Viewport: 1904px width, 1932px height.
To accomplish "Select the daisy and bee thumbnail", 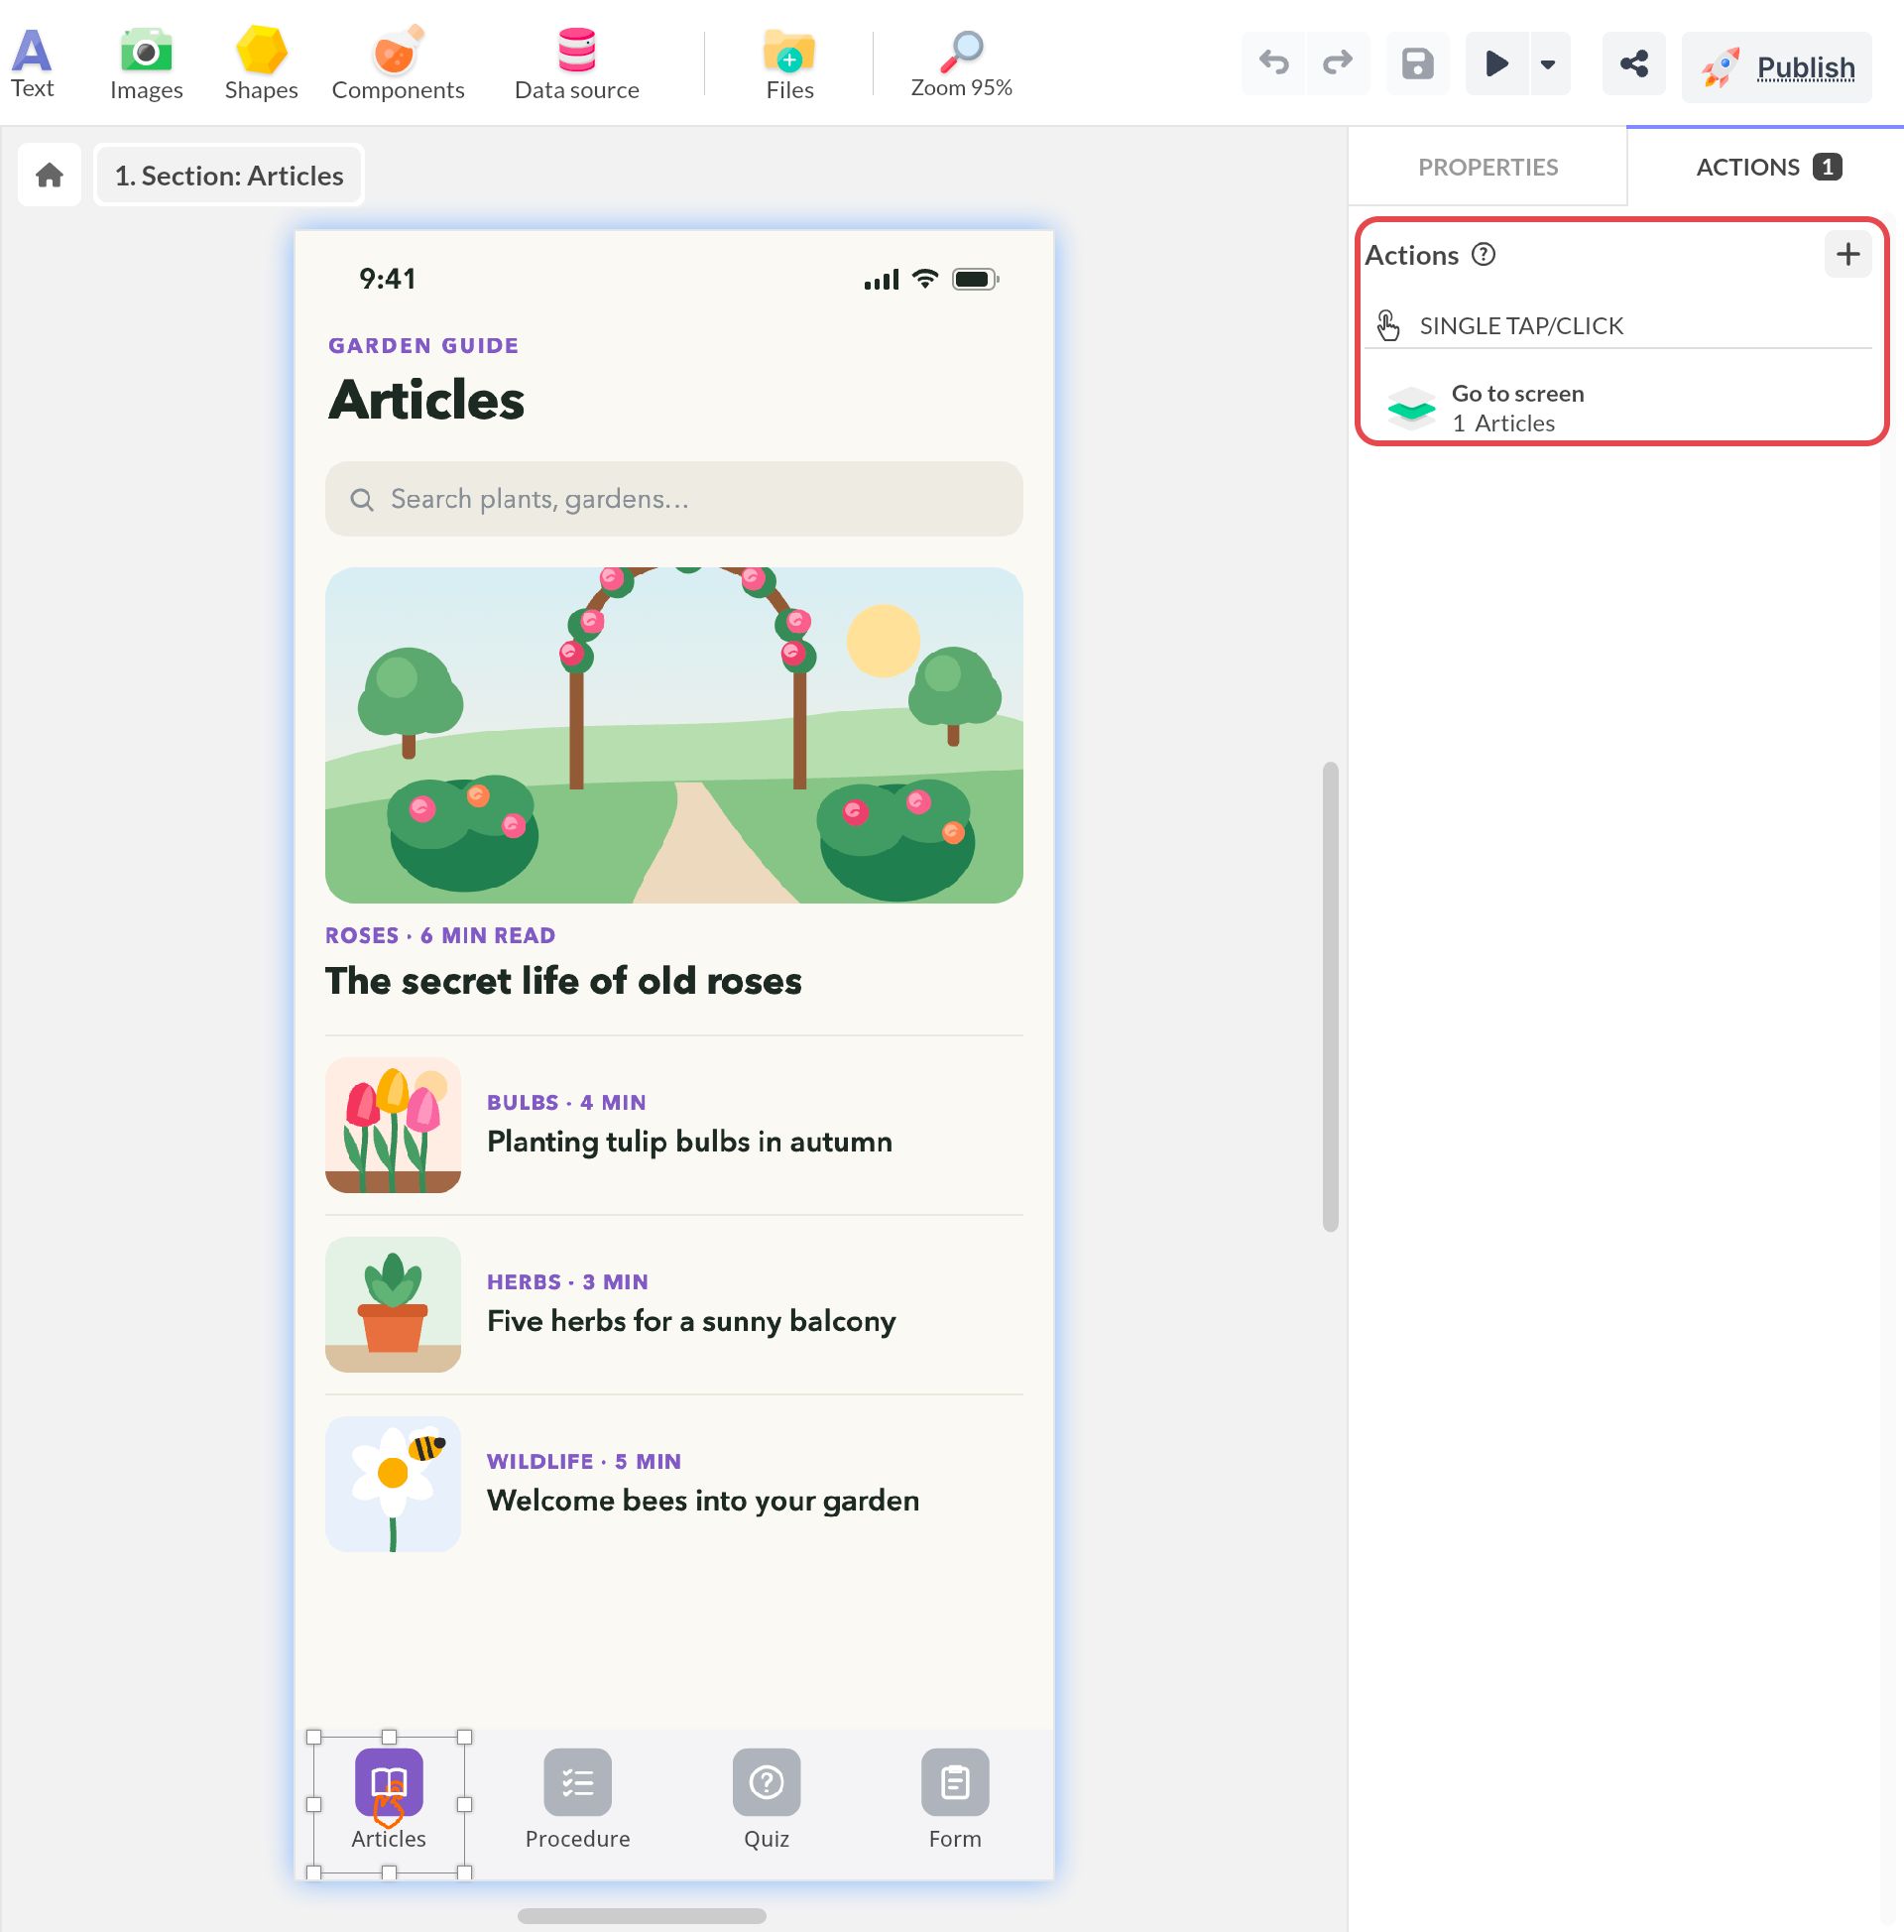I will [392, 1483].
